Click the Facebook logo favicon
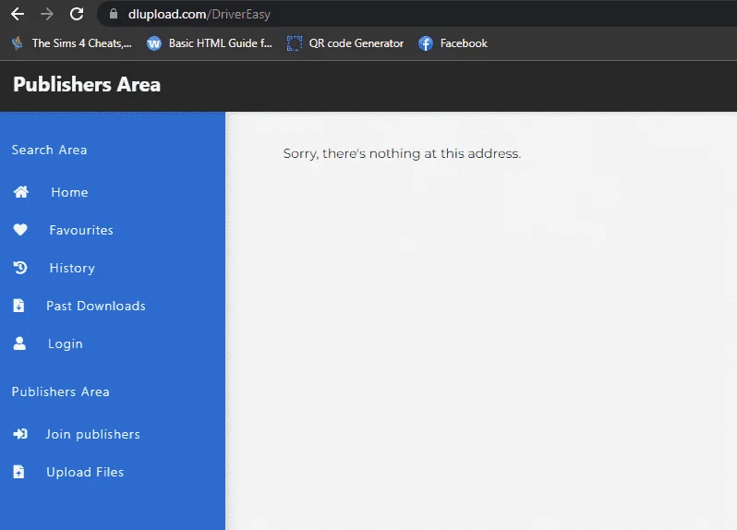Viewport: 737px width, 530px height. pos(426,43)
